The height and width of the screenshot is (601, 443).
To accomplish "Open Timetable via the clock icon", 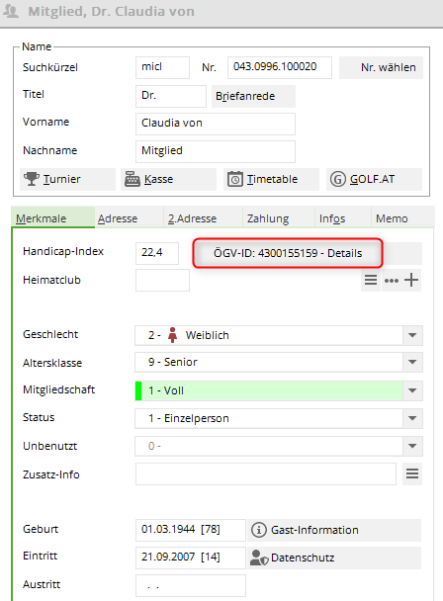I will click(x=235, y=179).
